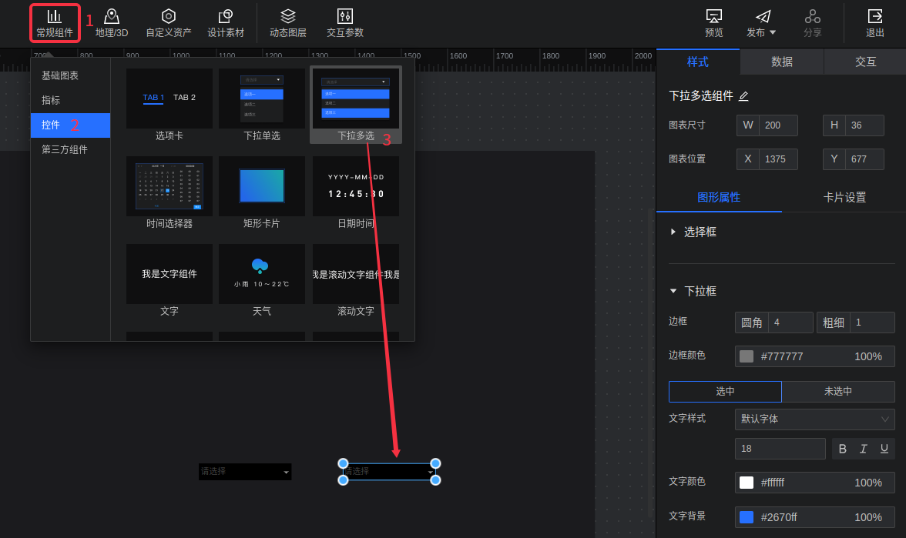
Task: Click the 未选中 state button
Action: coord(838,391)
